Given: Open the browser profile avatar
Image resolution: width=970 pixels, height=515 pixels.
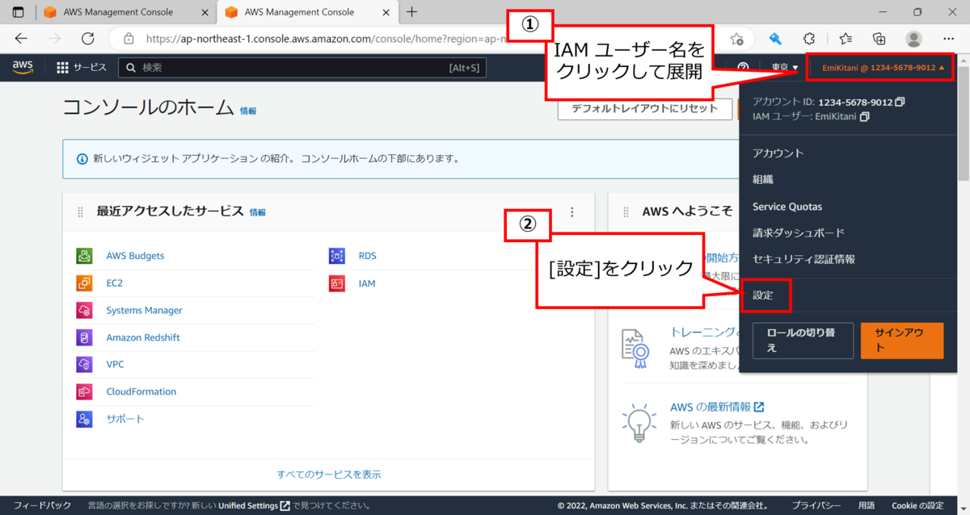Looking at the screenshot, I should tap(914, 39).
